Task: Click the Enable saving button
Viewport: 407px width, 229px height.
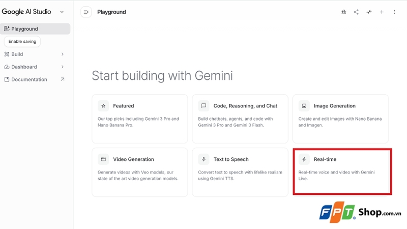Action: 22,42
